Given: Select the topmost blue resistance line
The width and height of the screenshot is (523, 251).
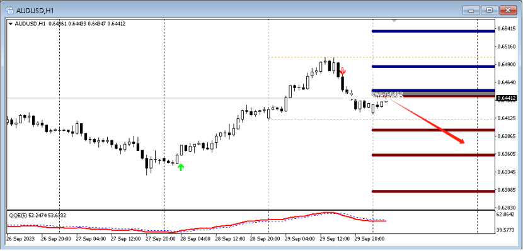Looking at the screenshot, I should point(433,31).
